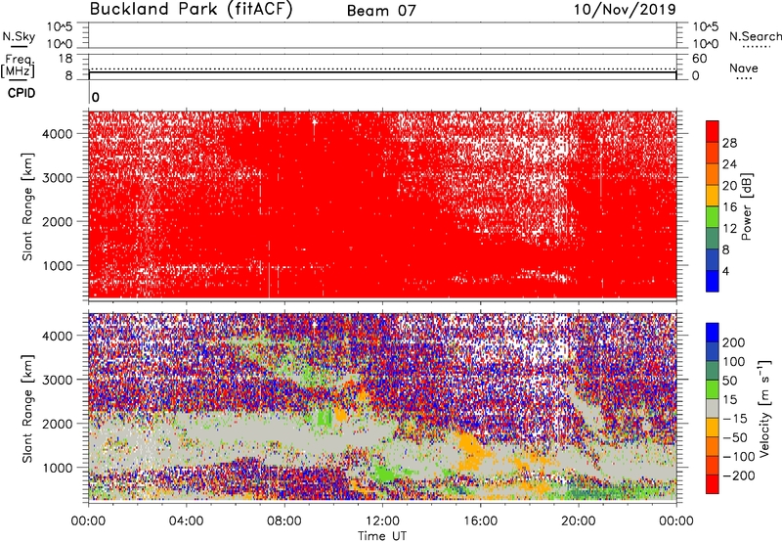The width and height of the screenshot is (782, 542).
Task: Click the gray -15 to 15 Velocity colorbar segment
Action: click(713, 409)
